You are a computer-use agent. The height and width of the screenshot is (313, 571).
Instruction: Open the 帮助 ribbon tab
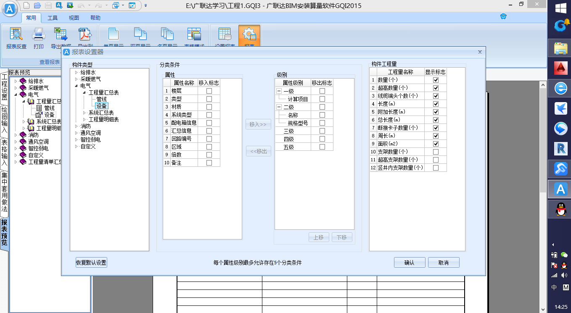[x=95, y=18]
